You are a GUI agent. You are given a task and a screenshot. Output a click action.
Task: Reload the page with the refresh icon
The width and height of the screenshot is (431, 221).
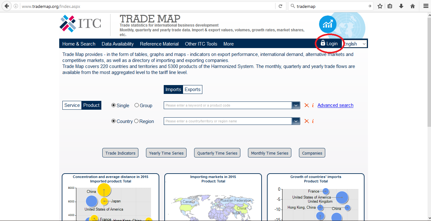280,6
